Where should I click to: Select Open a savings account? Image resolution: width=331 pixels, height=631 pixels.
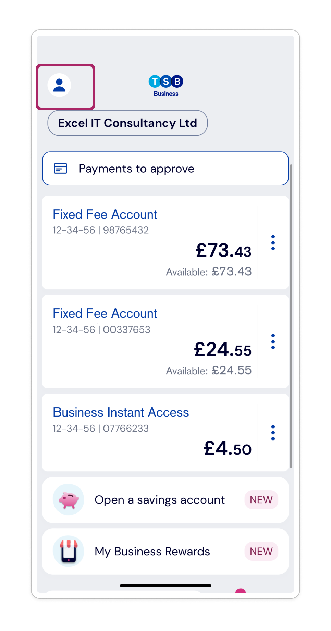point(165,500)
